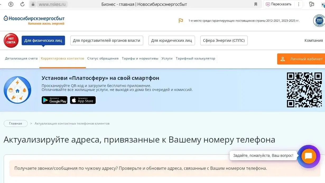Focus the www.nskes.ru address field
The image size is (325, 183).
52,4
